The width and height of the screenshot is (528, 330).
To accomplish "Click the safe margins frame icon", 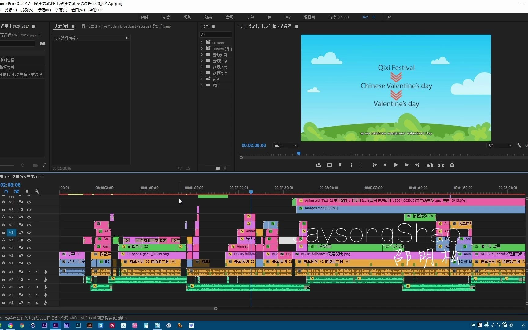I will [329, 165].
